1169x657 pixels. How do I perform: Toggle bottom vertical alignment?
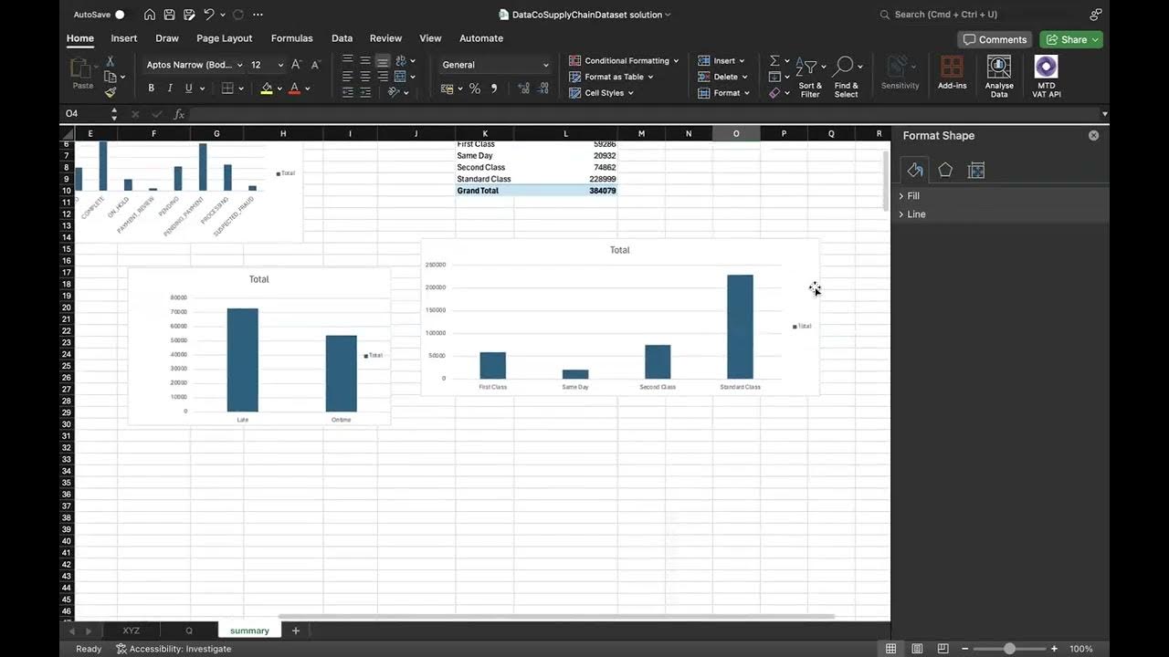[x=383, y=61]
